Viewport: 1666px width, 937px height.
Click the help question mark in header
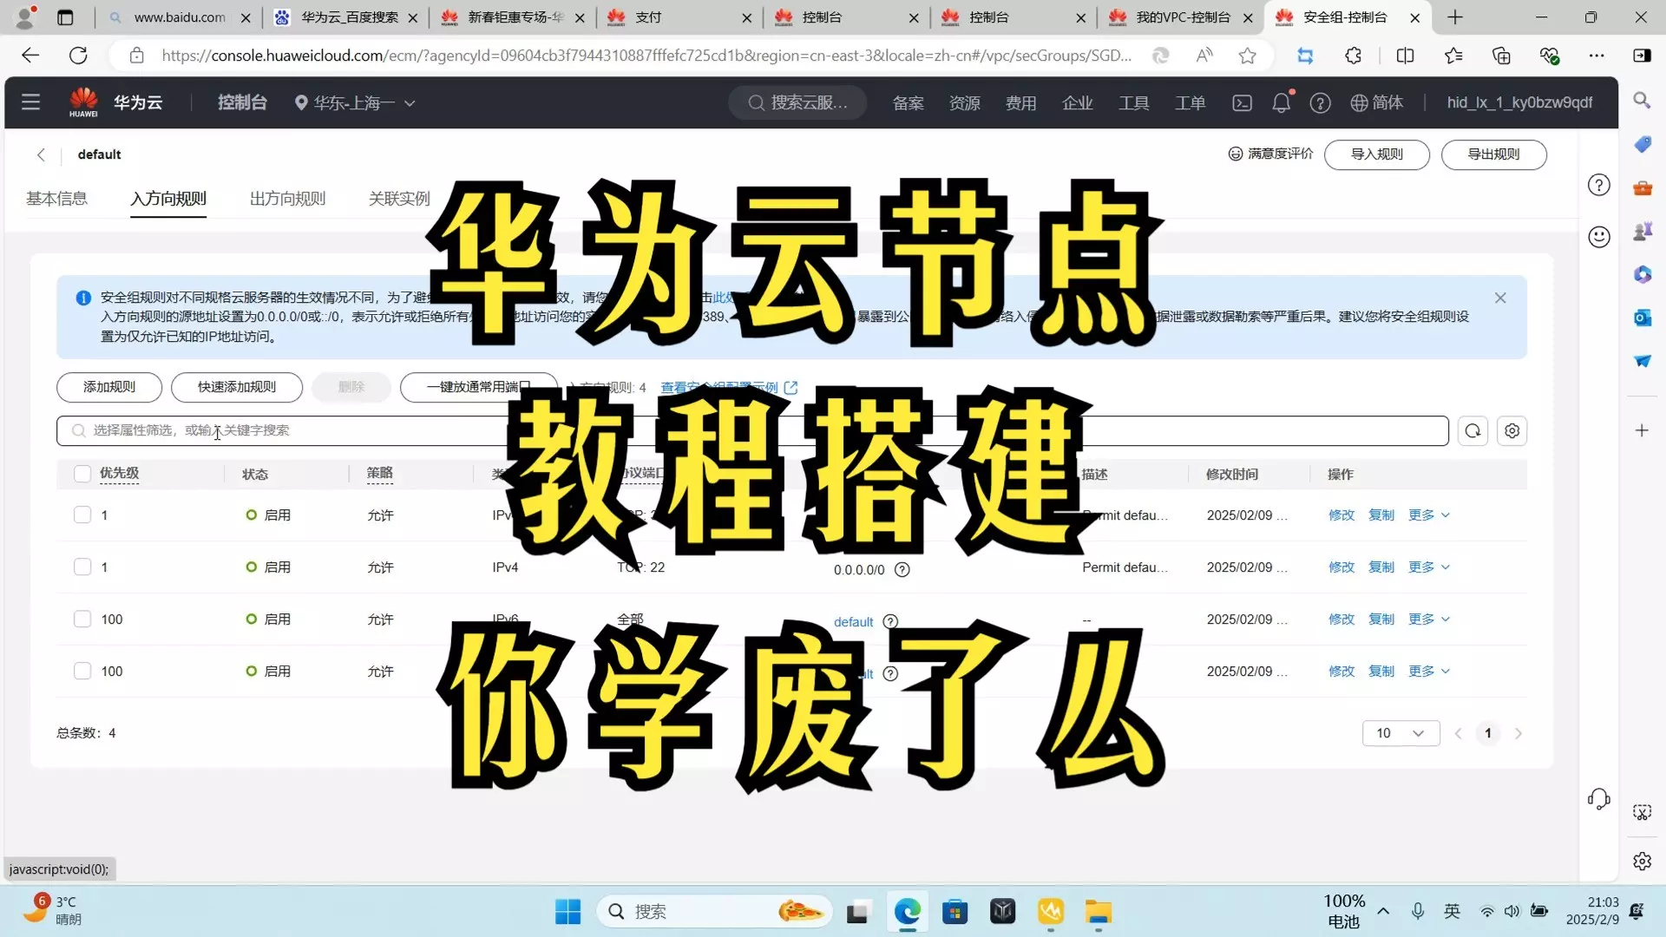pos(1320,103)
